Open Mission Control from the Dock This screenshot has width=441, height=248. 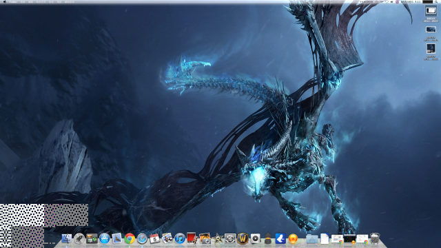(x=92, y=239)
